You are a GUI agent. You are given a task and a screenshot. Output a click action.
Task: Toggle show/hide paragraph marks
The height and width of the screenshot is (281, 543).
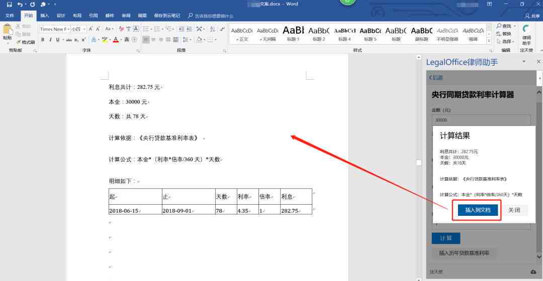(x=222, y=29)
